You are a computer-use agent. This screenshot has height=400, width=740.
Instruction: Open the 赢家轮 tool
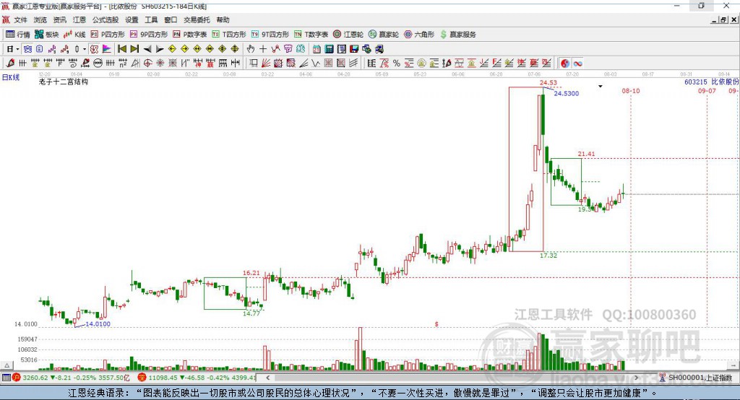point(384,35)
